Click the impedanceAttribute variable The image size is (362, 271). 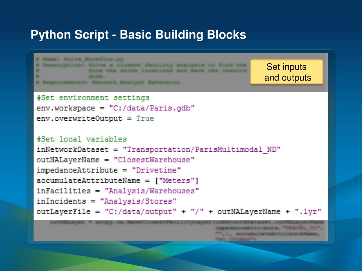77,170
